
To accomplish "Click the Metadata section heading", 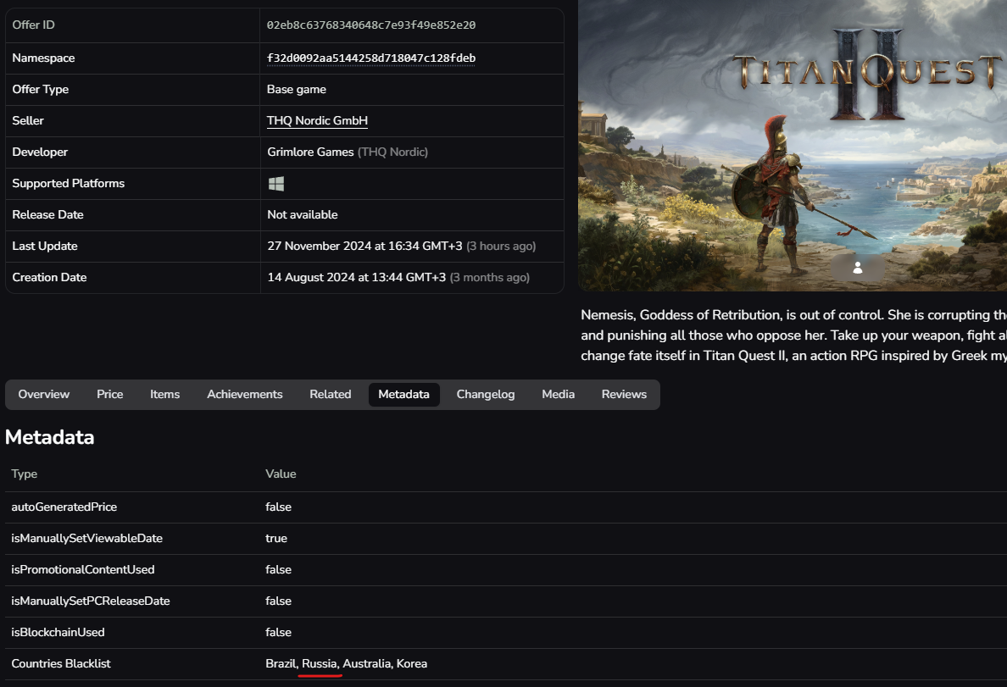I will [49, 437].
